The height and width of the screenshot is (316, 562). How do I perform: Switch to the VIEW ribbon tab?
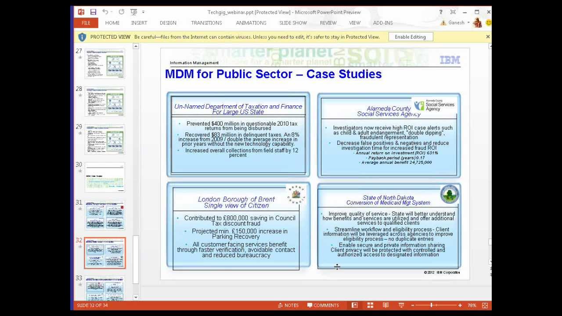[355, 23]
